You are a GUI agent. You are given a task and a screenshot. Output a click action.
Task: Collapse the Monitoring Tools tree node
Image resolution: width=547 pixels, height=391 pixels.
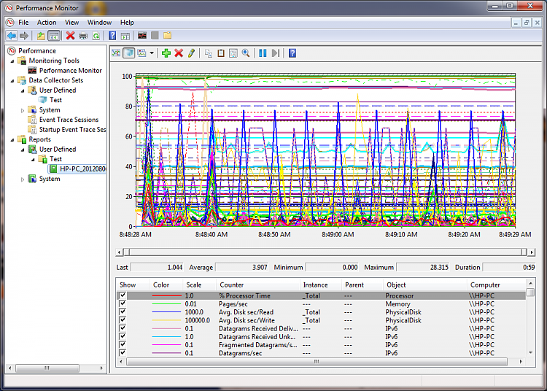[x=12, y=61]
